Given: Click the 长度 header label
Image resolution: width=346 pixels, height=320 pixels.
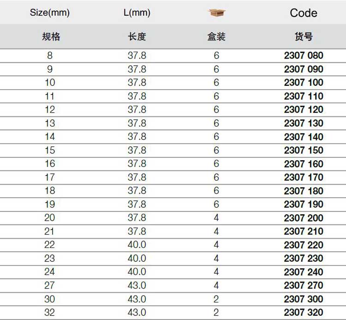Looking at the screenshot, I should [x=137, y=37].
